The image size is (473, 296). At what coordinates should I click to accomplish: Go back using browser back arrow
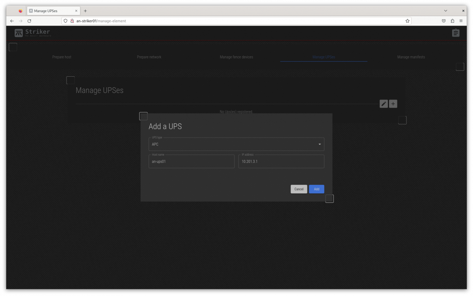click(12, 21)
